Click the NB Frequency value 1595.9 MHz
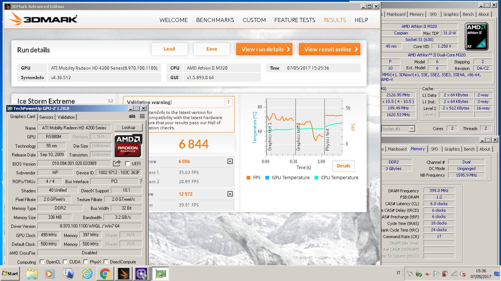The image size is (501, 281). pyautogui.click(x=466, y=175)
